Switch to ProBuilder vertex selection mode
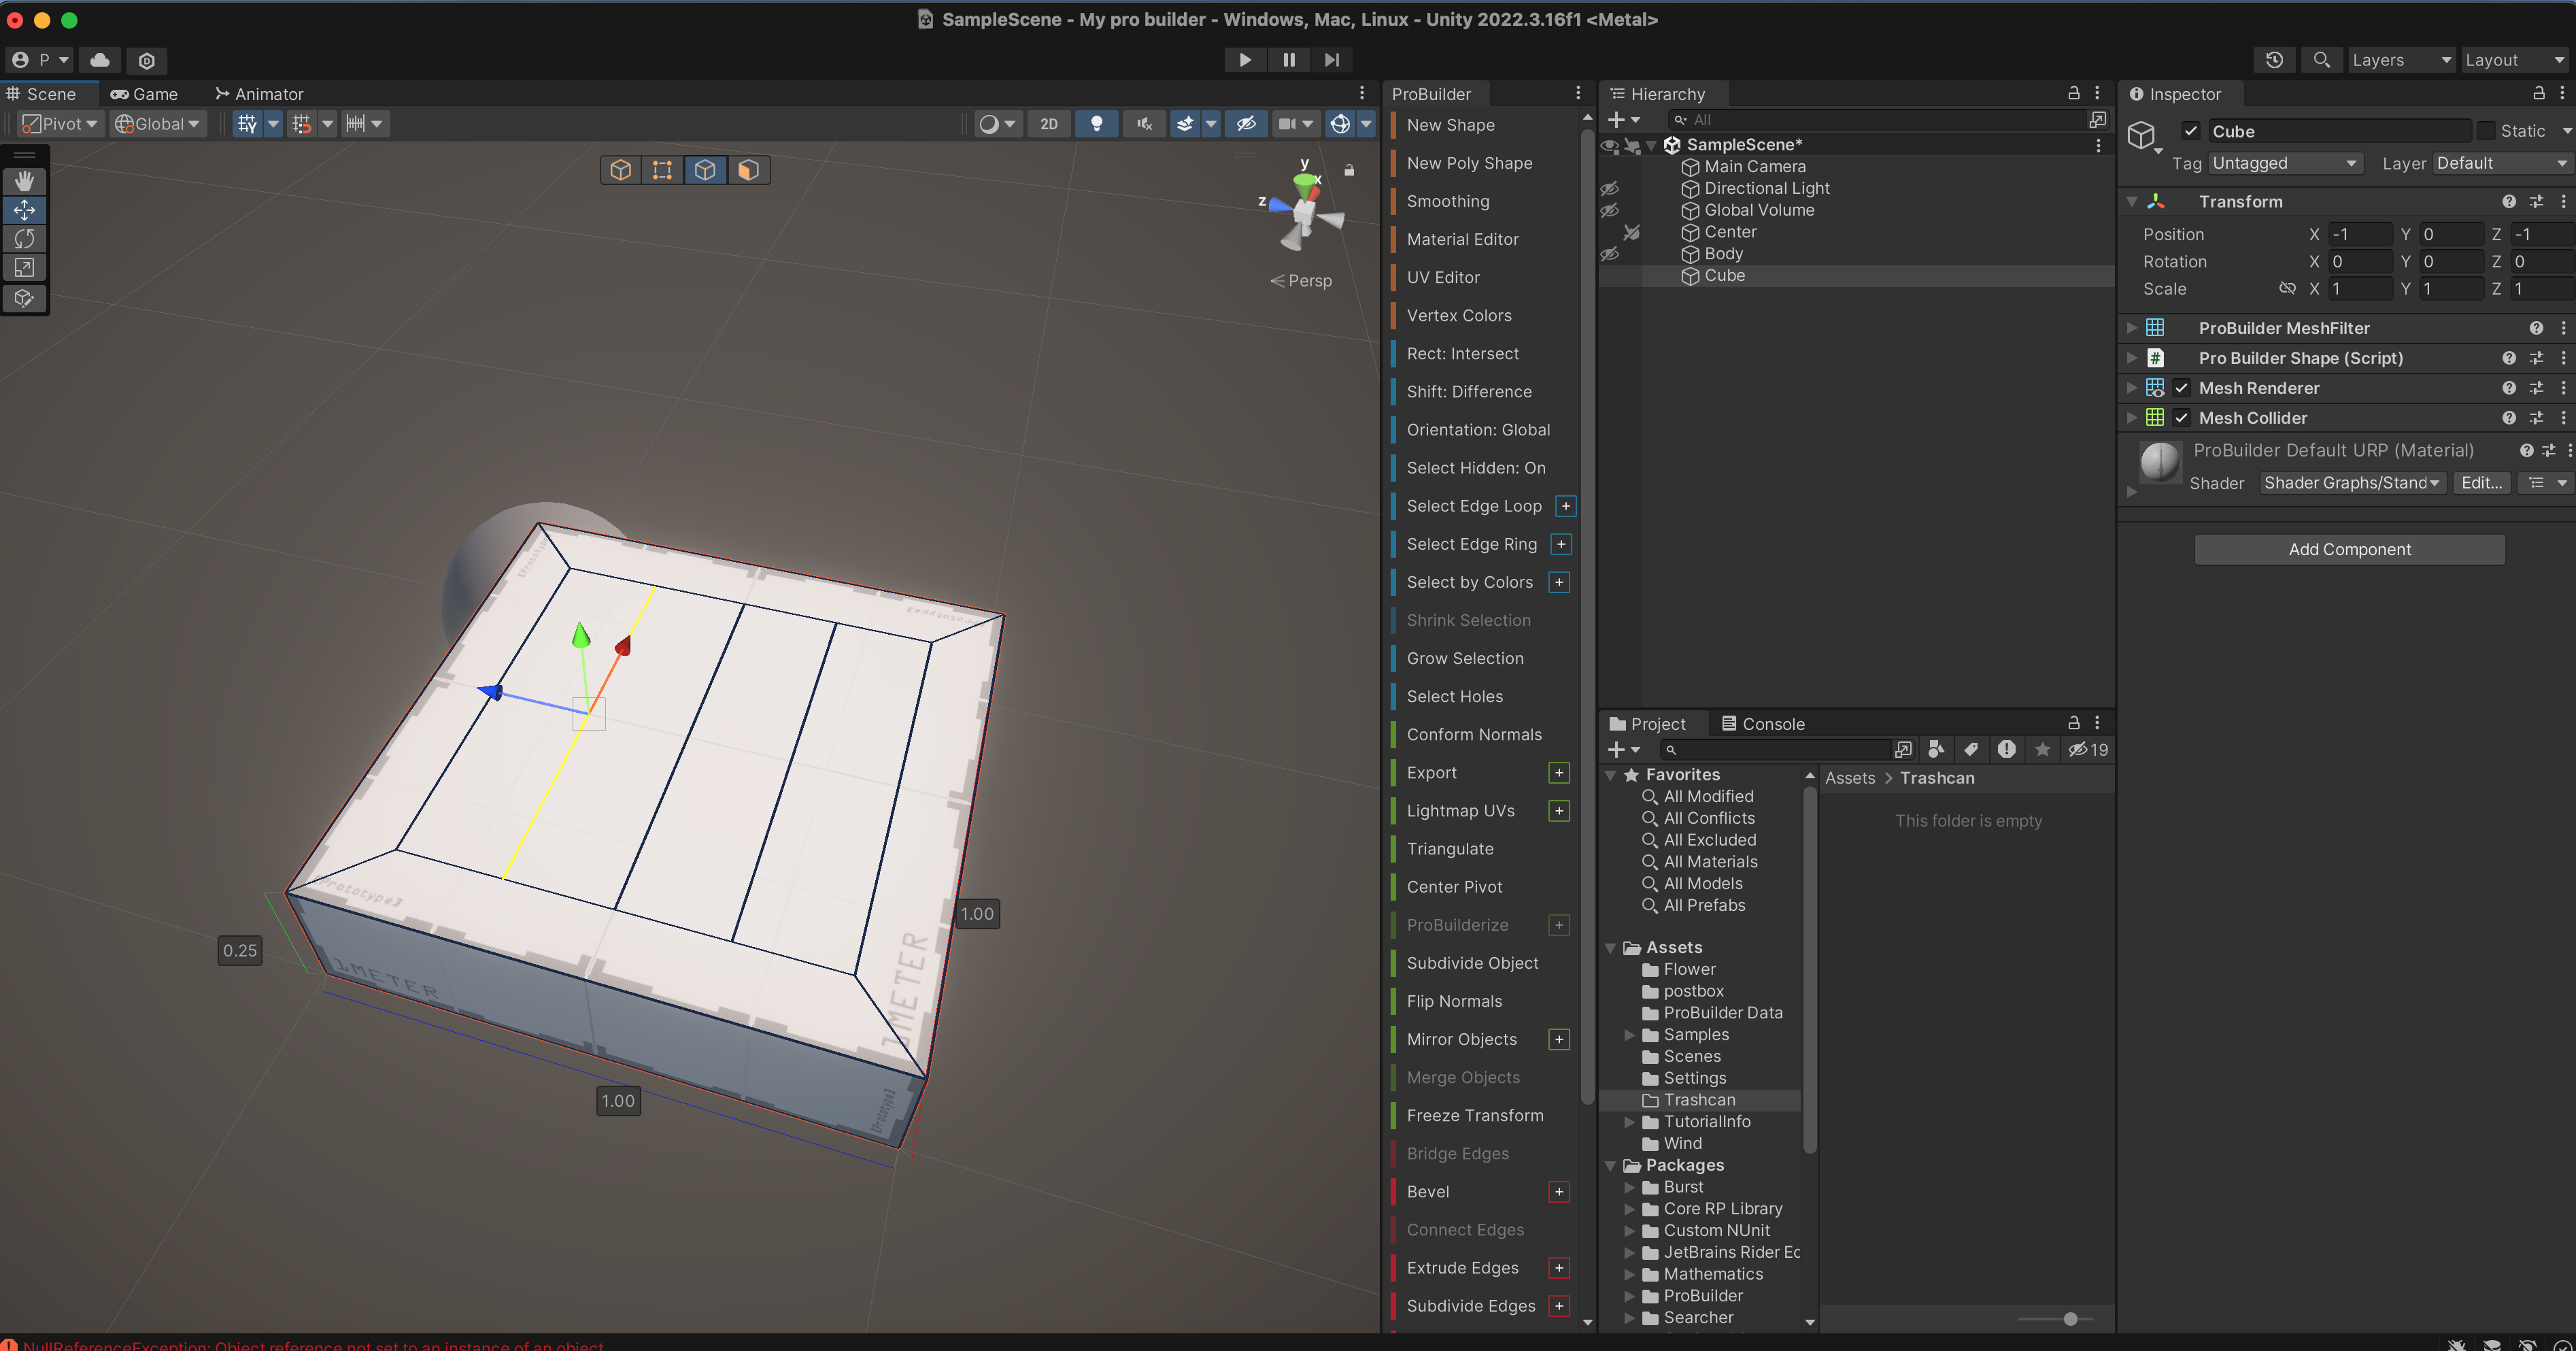This screenshot has width=2576, height=1351. pos(662,170)
